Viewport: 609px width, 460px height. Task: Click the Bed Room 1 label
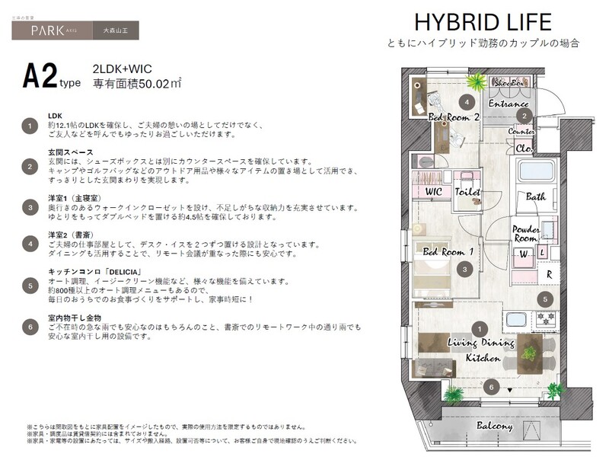coord(448,252)
